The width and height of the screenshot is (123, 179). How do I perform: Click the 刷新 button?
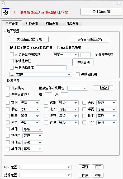tap(84, 167)
